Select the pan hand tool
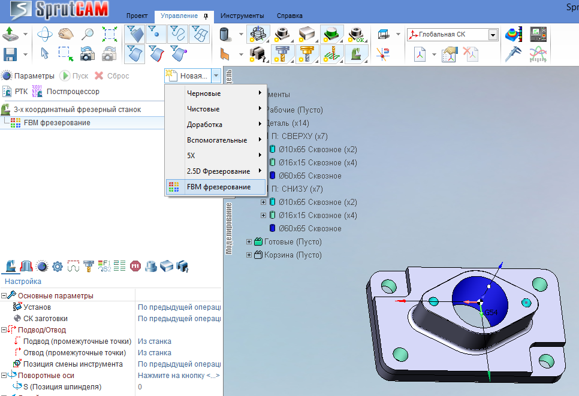The image size is (579, 396). pos(66,34)
